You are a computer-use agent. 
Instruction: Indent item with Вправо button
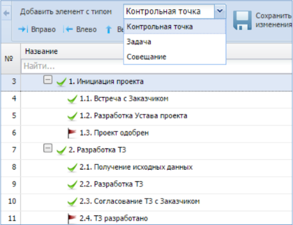tap(37, 29)
